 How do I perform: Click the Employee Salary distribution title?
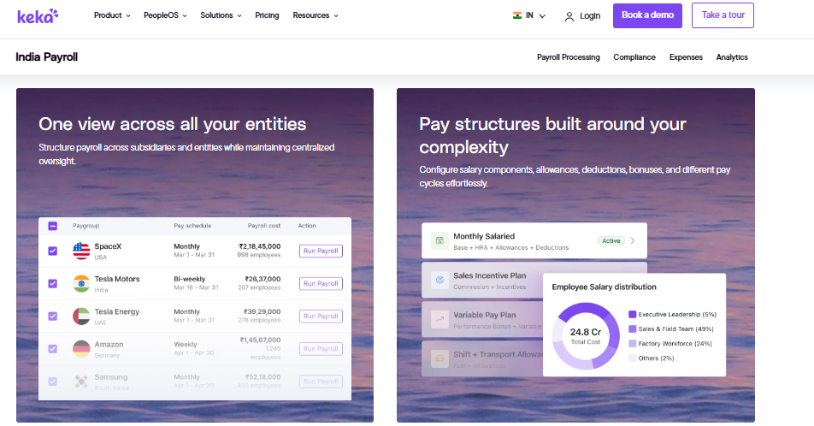click(604, 287)
